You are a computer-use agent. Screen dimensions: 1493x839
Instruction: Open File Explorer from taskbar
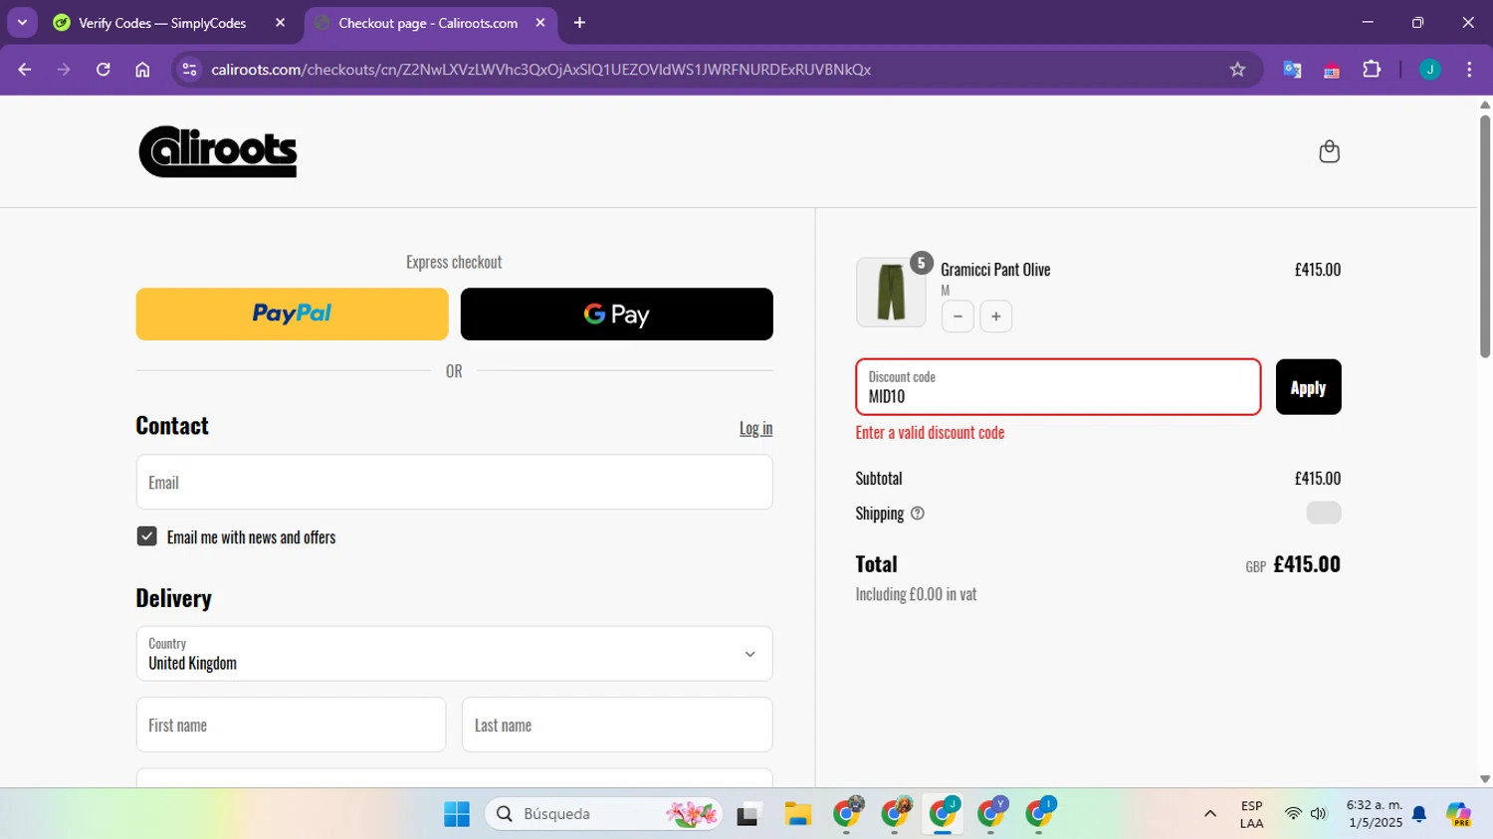[x=797, y=814]
